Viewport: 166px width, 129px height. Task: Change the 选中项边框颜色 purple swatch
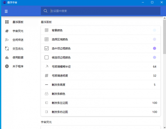154,48
